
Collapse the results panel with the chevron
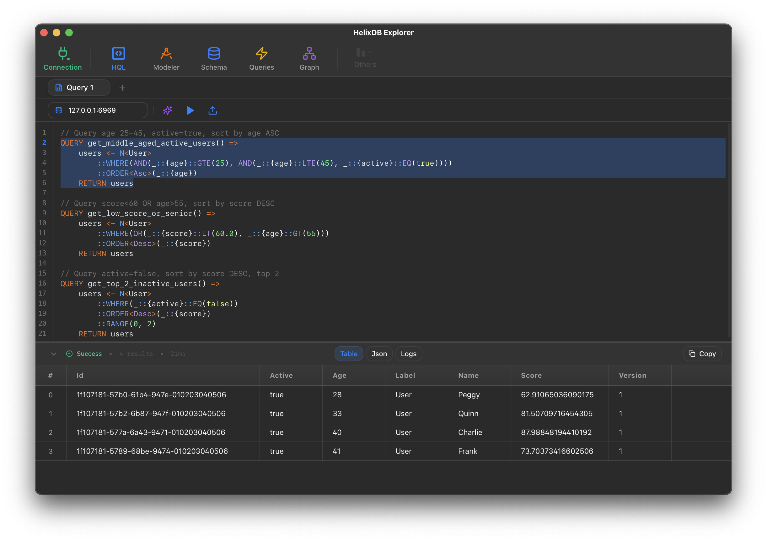point(54,354)
